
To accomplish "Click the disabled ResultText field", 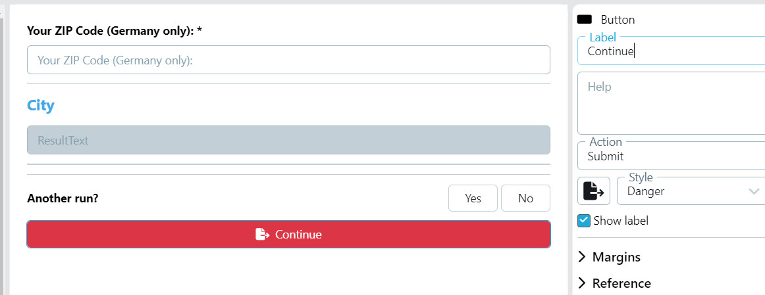I will coord(288,140).
